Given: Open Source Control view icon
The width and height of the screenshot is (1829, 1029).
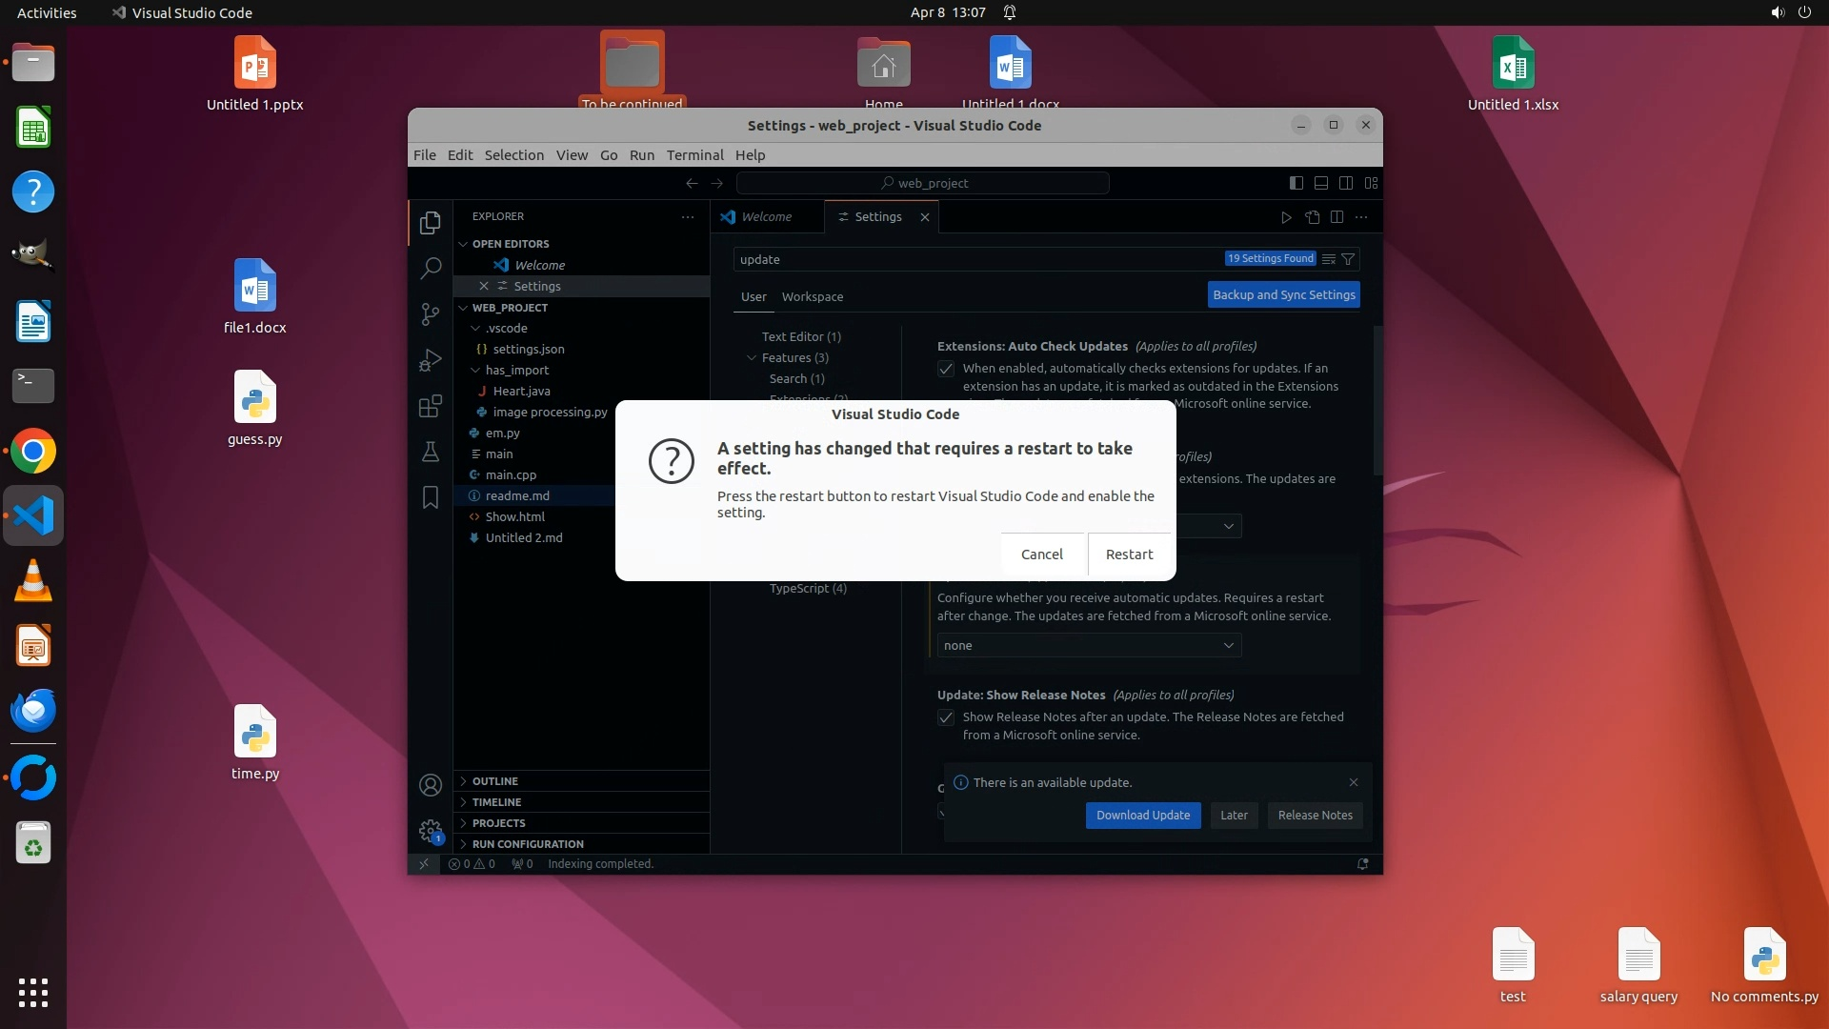Looking at the screenshot, I should click(431, 313).
